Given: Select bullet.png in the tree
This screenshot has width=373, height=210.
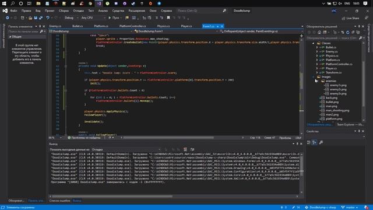Looking at the screenshot, I should click(332, 102).
